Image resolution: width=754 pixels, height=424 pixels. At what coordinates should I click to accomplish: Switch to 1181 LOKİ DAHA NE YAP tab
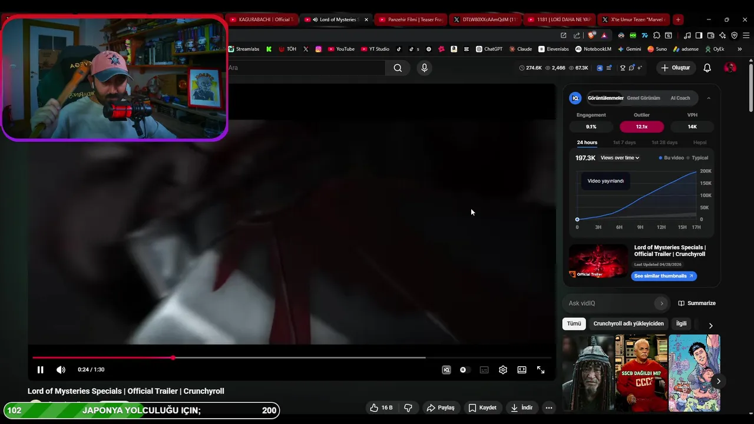(x=560, y=19)
